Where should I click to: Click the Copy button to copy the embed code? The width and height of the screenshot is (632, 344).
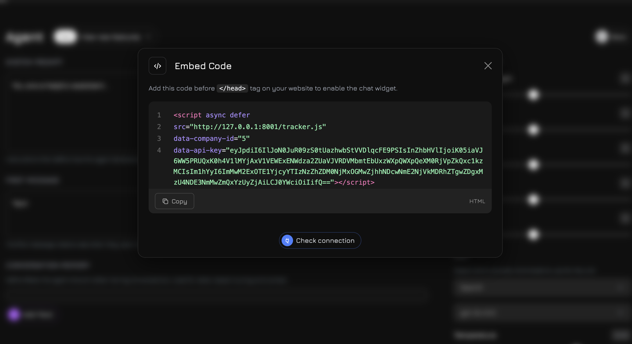pos(174,201)
